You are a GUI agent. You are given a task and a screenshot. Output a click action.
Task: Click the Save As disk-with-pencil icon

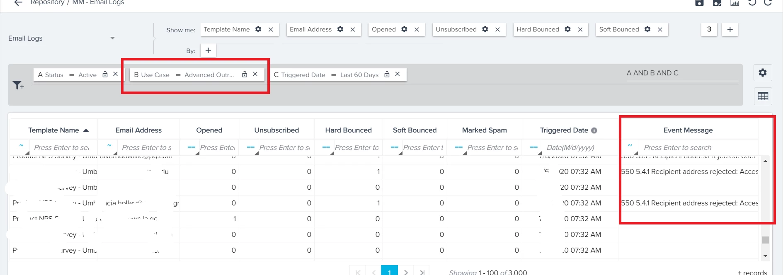(717, 2)
